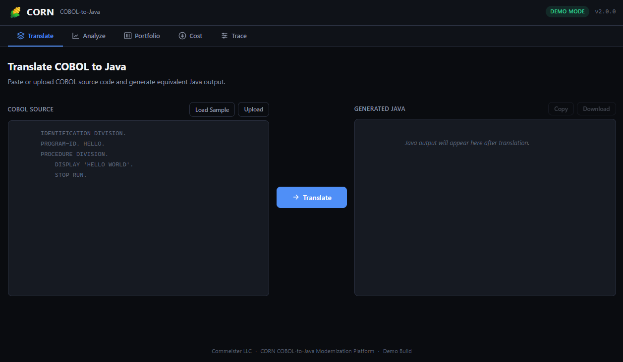Click the Generated Java output panel
Viewport: 623px width, 362px height.
click(x=485, y=208)
